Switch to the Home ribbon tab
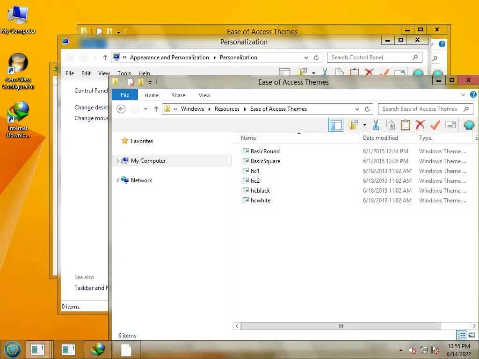Viewport: 479px width, 359px height. [152, 95]
